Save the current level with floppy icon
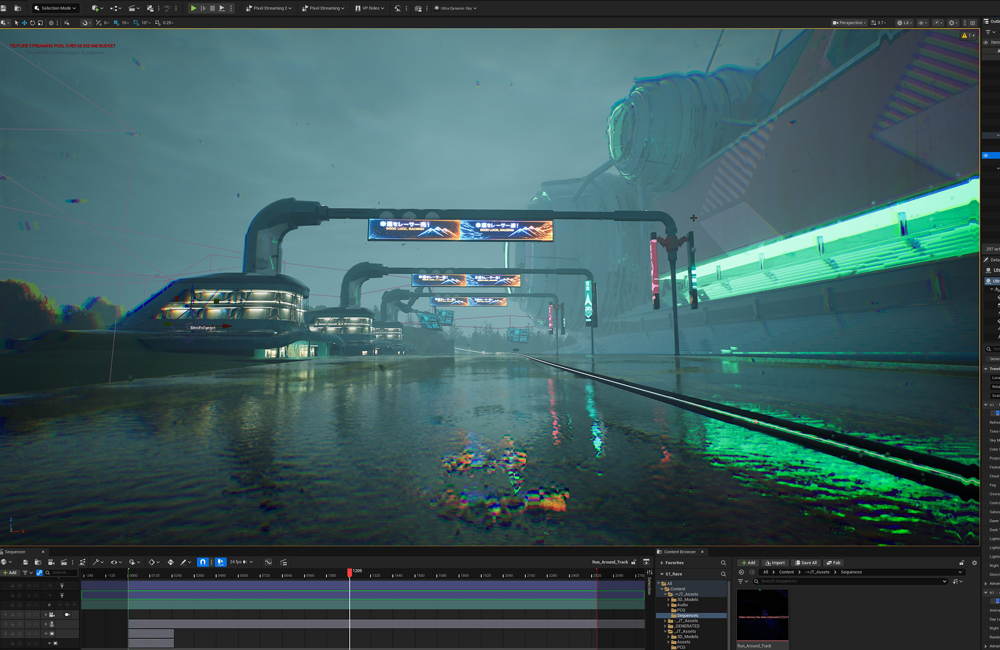Viewport: 1000px width, 650px height. (4, 8)
